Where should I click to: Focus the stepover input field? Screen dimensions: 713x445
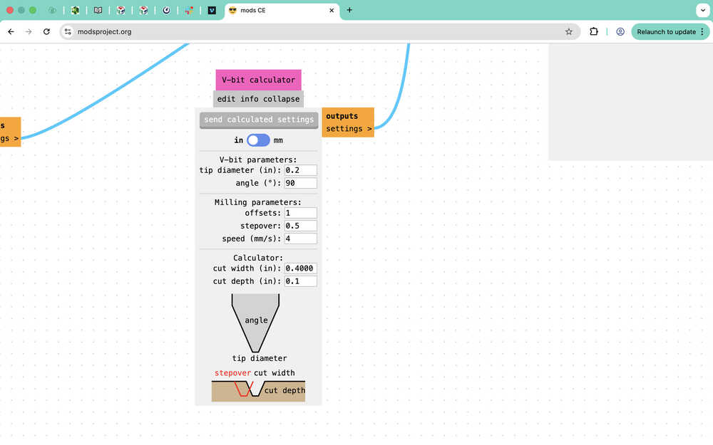tap(301, 226)
